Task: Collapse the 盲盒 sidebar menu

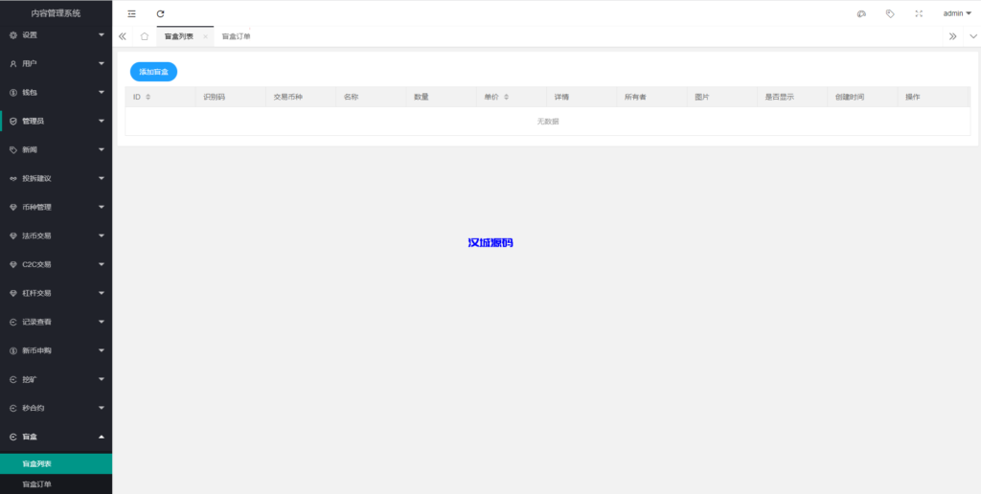Action: [56, 437]
